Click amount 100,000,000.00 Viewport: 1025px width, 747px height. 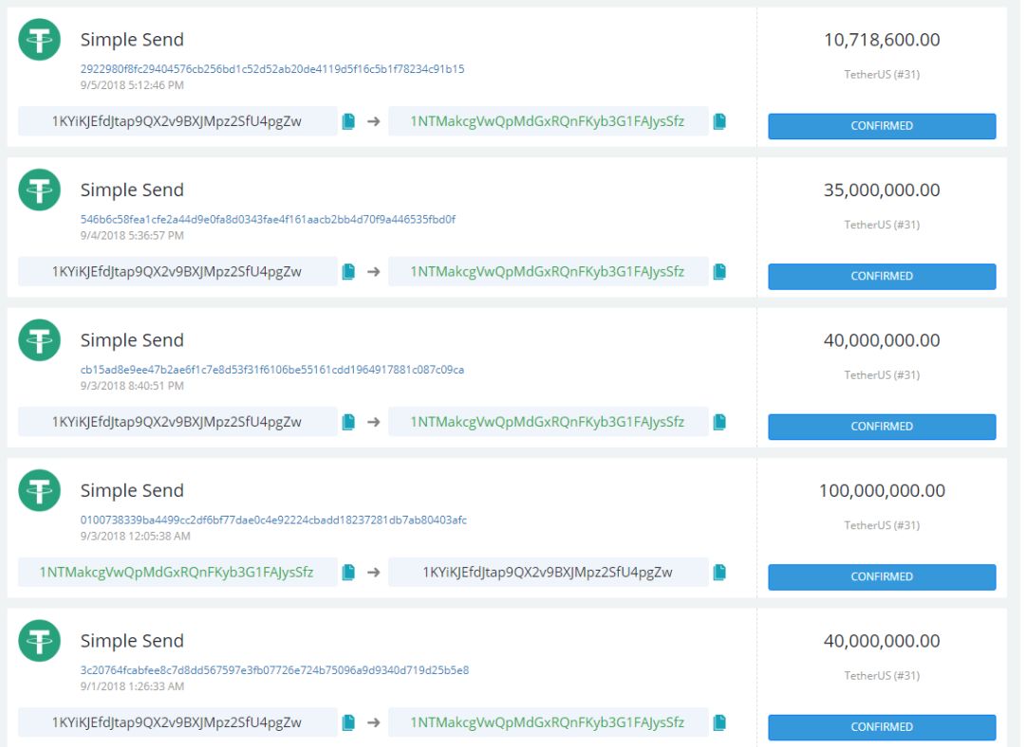point(882,490)
